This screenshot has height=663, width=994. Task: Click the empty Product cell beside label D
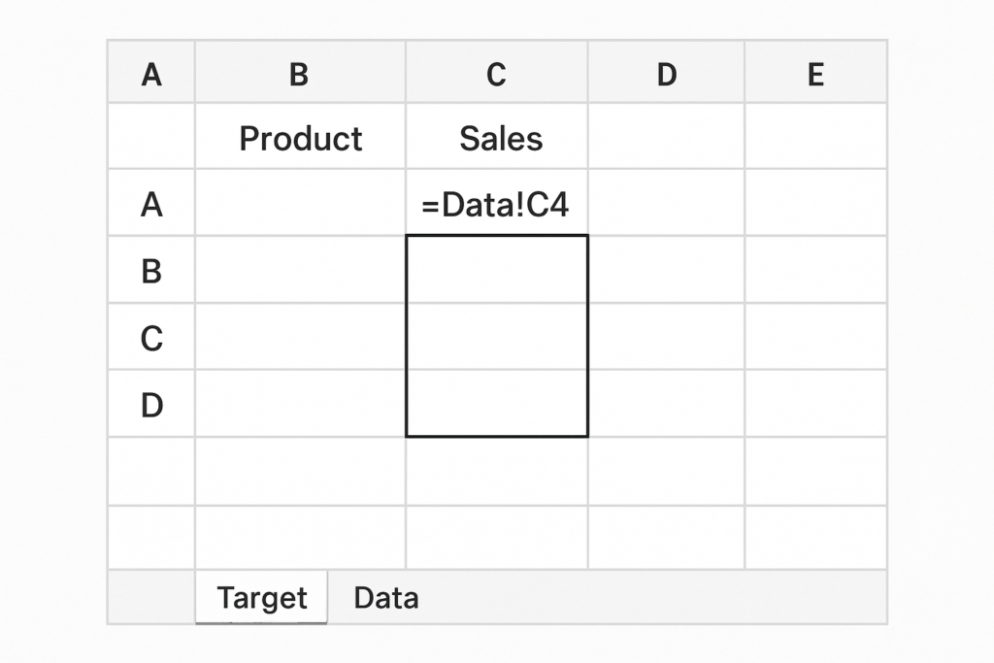click(x=300, y=404)
